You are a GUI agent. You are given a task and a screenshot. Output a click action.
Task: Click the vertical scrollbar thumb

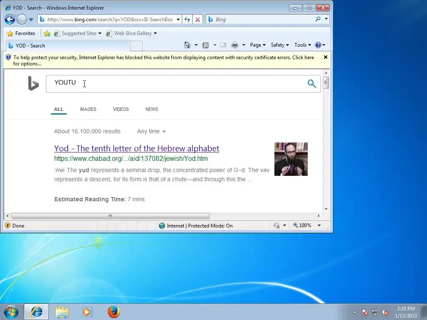pyautogui.click(x=326, y=83)
